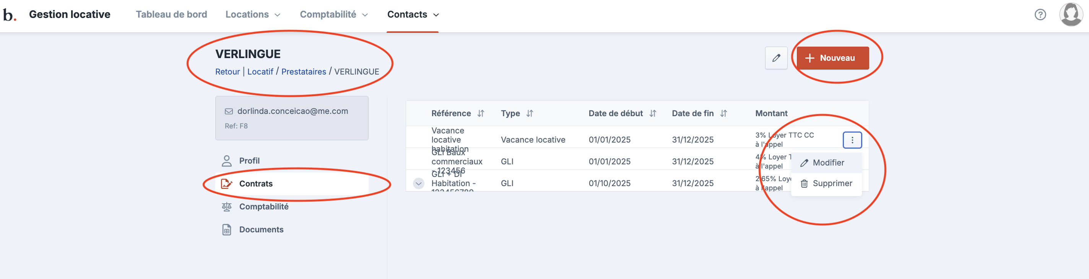Sort table by Type column icon
This screenshot has height=279, width=1089.
click(530, 113)
